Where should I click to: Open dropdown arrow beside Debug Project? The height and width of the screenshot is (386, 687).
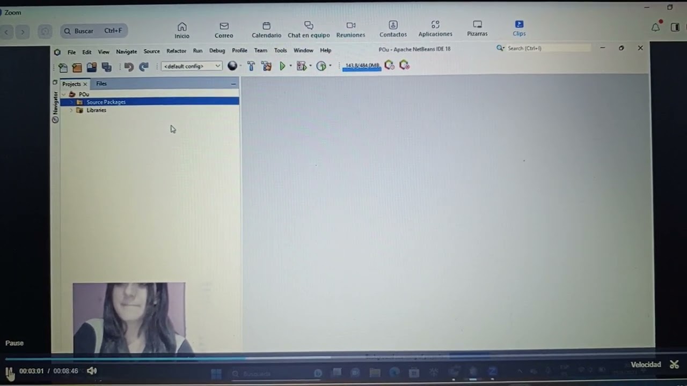tap(310, 66)
